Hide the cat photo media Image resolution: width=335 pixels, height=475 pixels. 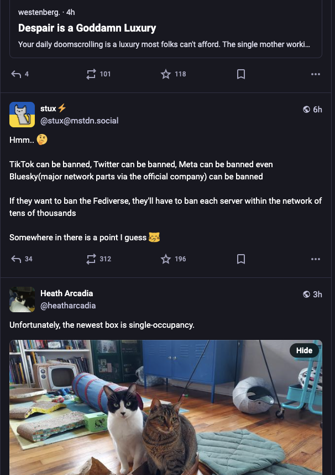304,350
